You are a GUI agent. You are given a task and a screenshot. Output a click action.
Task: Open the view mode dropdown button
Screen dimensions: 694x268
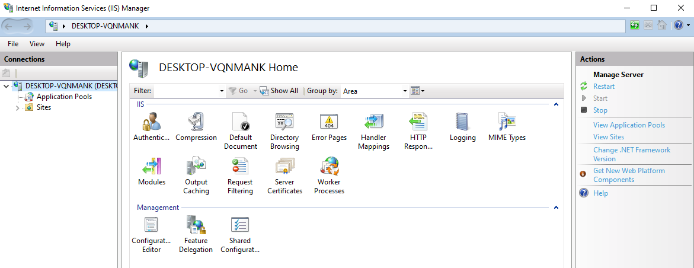[x=417, y=91]
